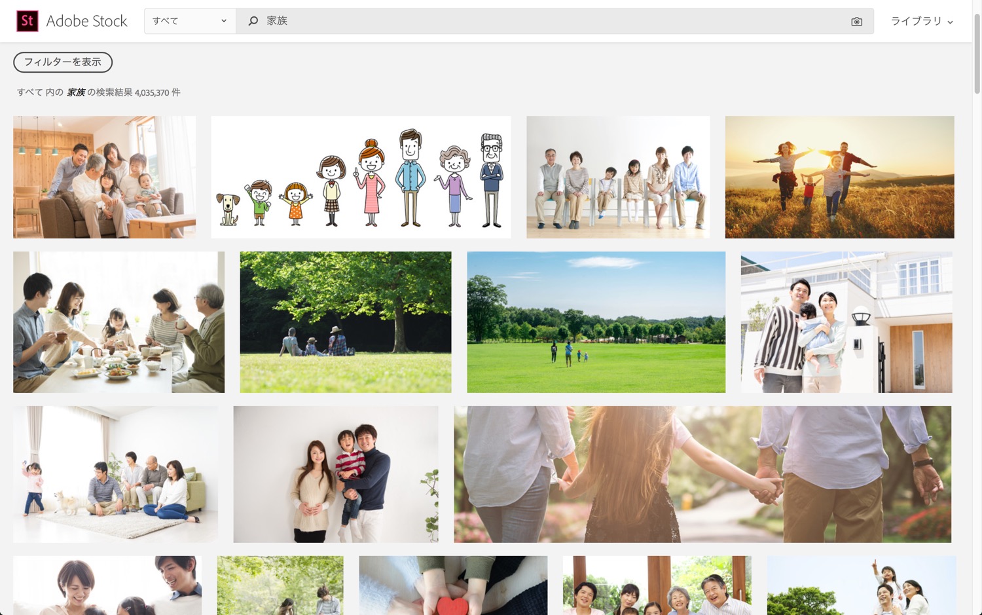
Task: Open pregnant woman with husband and child photo
Action: click(x=336, y=474)
